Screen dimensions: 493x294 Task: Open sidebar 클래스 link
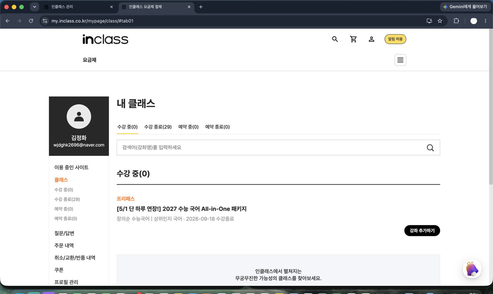click(x=61, y=180)
